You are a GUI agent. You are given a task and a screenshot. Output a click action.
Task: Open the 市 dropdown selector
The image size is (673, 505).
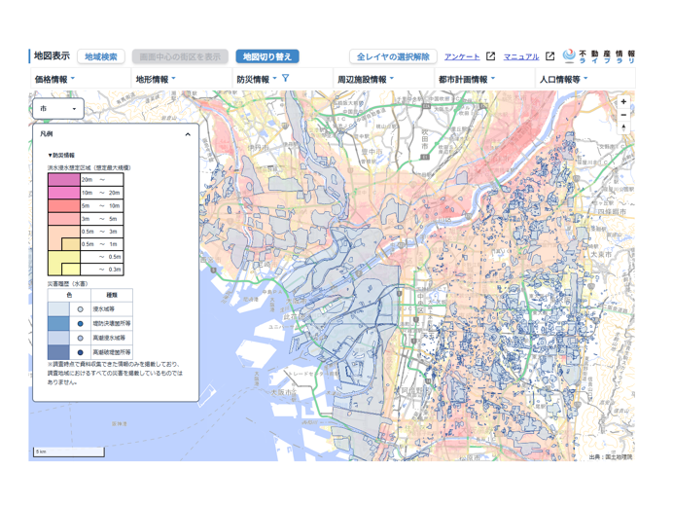pos(58,108)
